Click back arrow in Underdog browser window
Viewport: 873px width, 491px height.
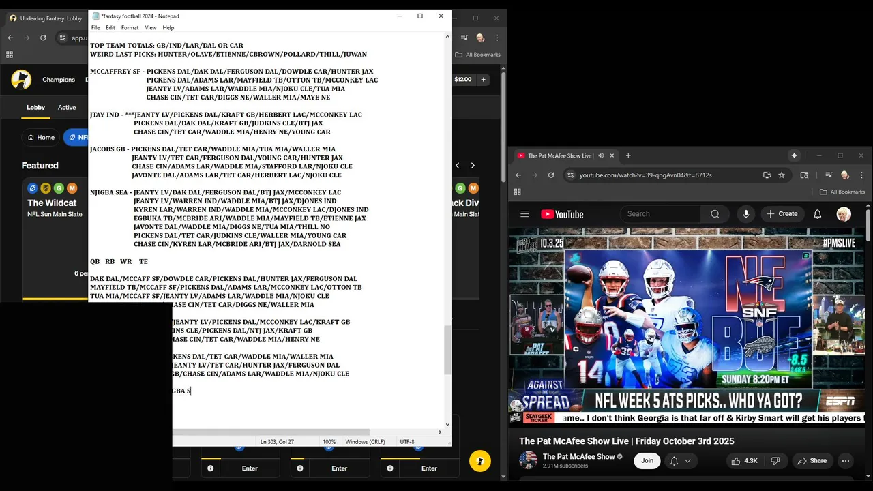(10, 38)
